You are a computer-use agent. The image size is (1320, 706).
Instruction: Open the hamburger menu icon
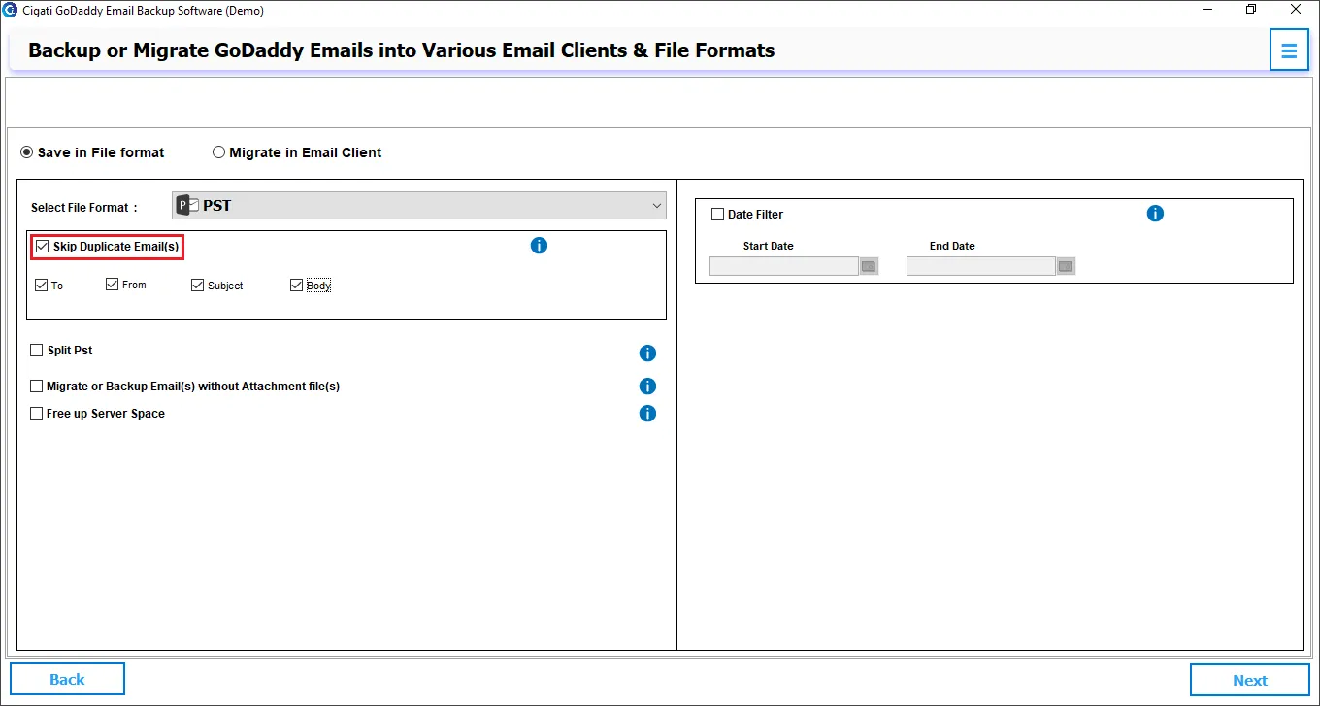[x=1289, y=50]
